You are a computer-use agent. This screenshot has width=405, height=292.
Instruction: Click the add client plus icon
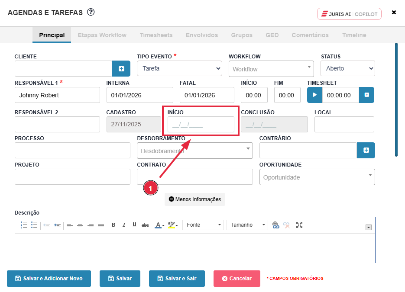[121, 69]
